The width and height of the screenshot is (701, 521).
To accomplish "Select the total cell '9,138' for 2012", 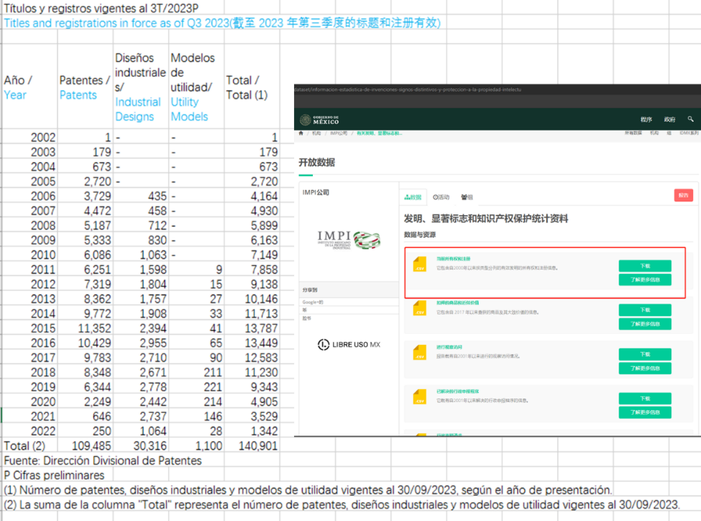I will [x=252, y=284].
